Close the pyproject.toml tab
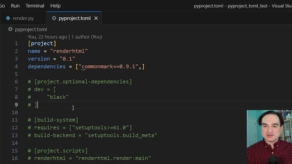Viewport: 292px width, 164px height. coord(96,18)
